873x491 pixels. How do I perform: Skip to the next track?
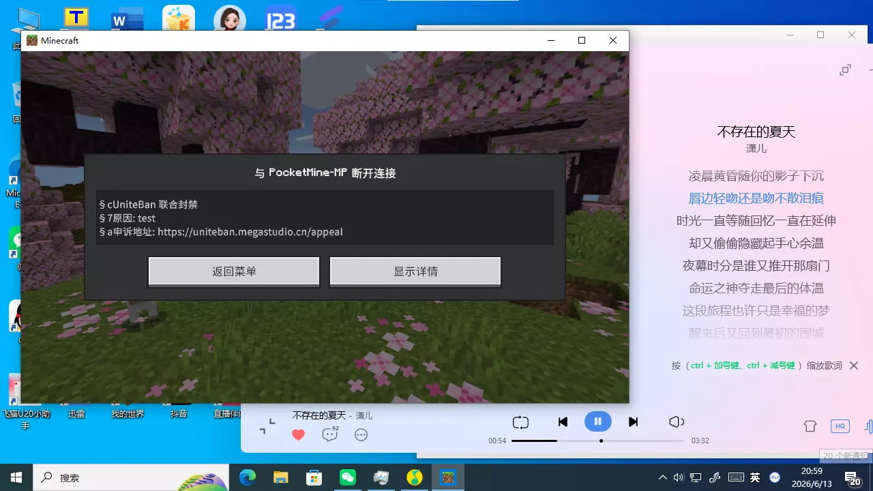point(633,422)
